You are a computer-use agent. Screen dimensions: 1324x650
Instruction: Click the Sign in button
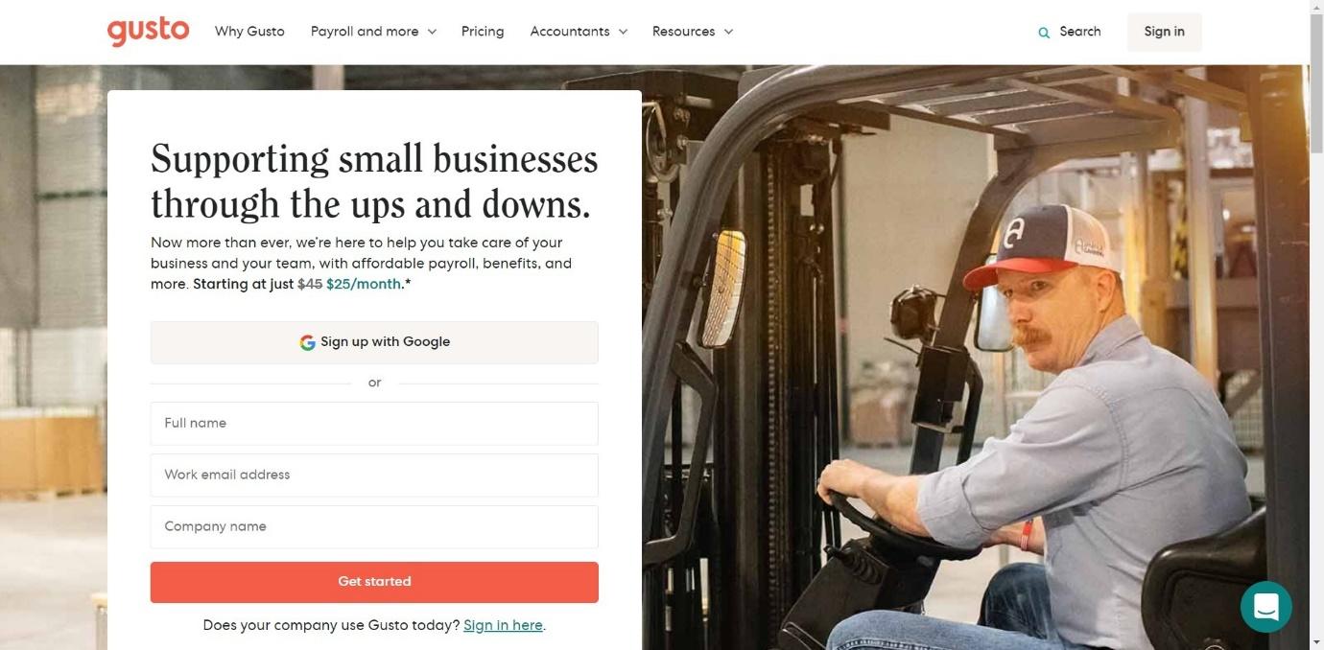coord(1164,32)
